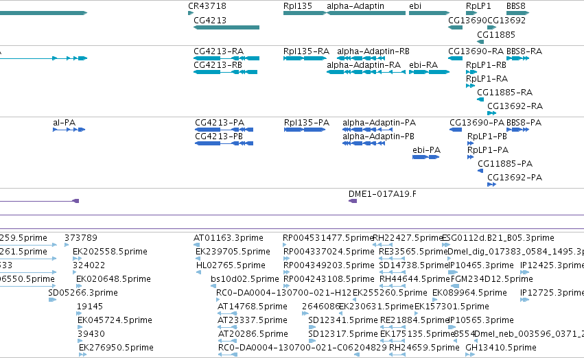Click transcript RpI135-RA label
Viewport: 584px width, 358px height.
click(x=306, y=51)
